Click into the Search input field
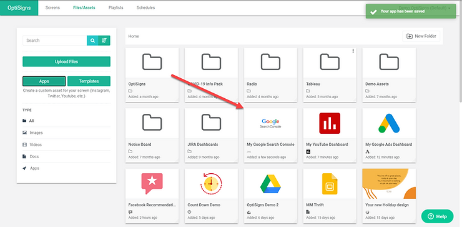The height and width of the screenshot is (227, 462). pos(55,41)
